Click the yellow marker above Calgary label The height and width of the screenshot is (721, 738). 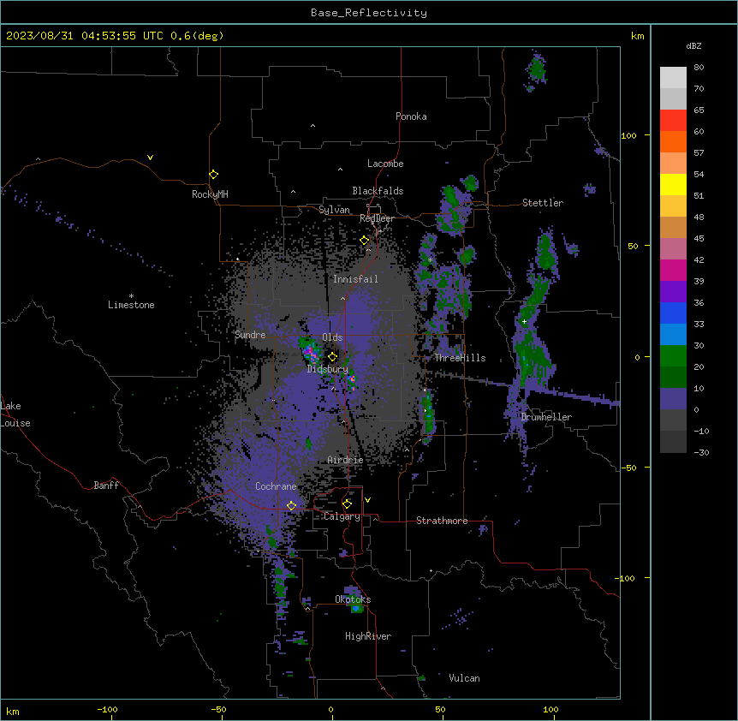tap(347, 504)
